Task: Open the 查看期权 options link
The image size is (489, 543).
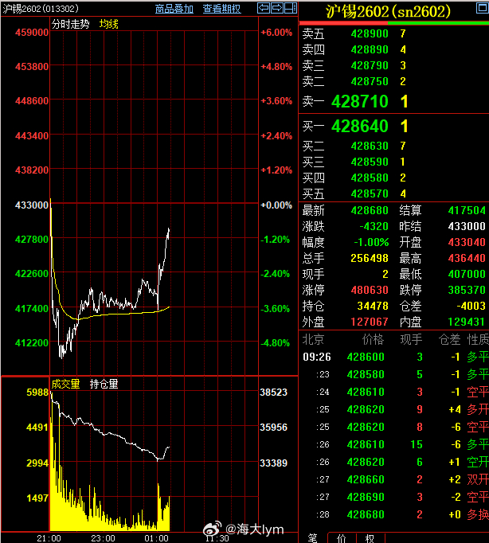Action: tap(221, 9)
